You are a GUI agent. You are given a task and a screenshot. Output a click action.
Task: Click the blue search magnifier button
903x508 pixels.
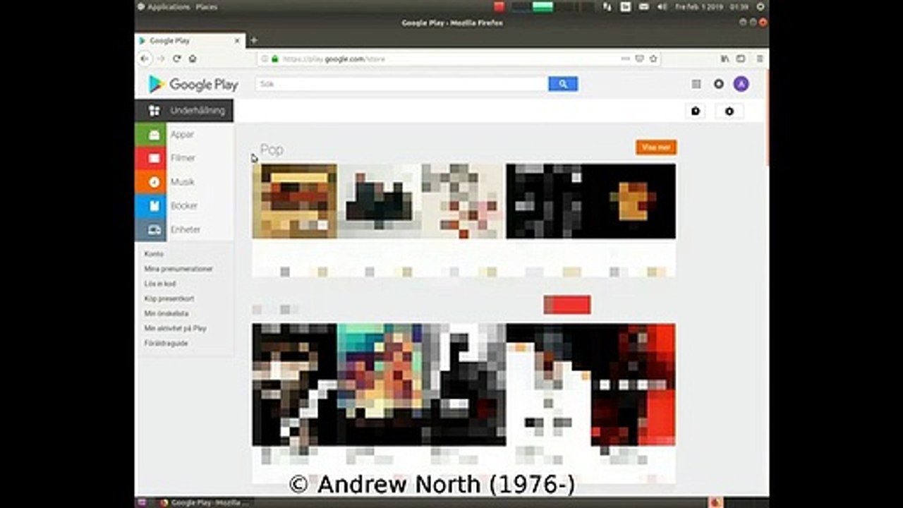click(563, 84)
